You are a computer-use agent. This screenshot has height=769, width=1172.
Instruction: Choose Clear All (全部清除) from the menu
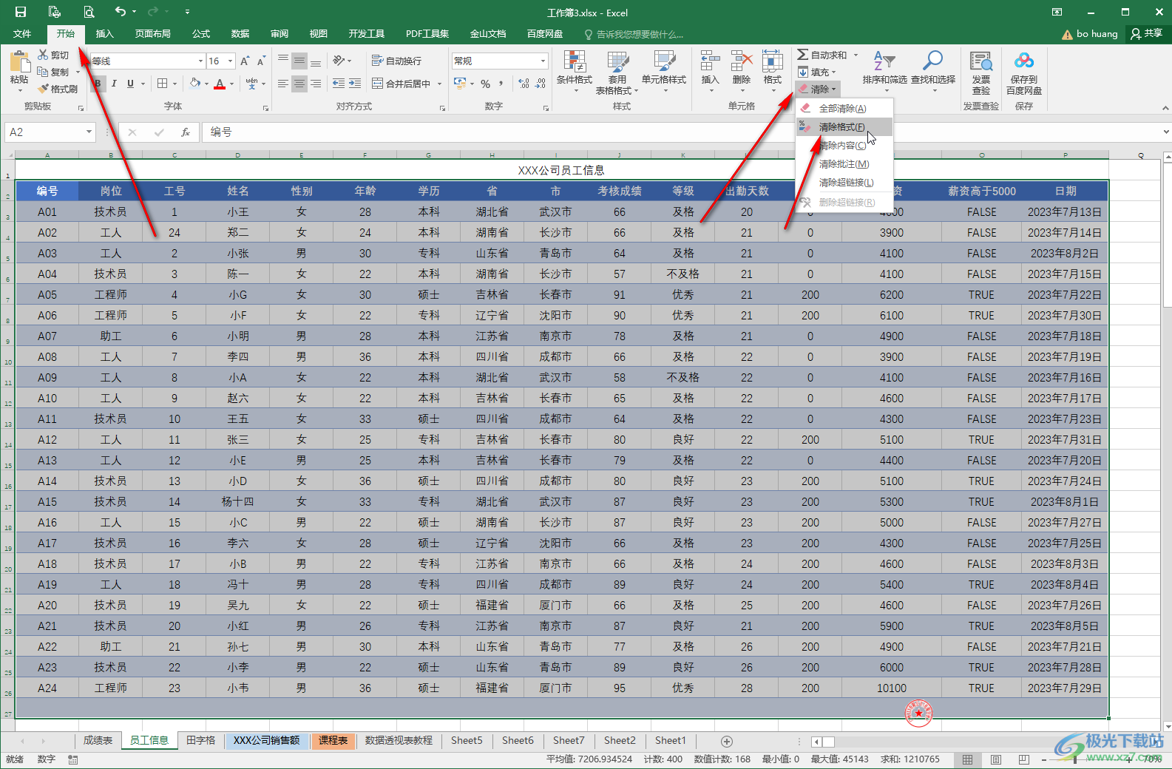pos(844,109)
